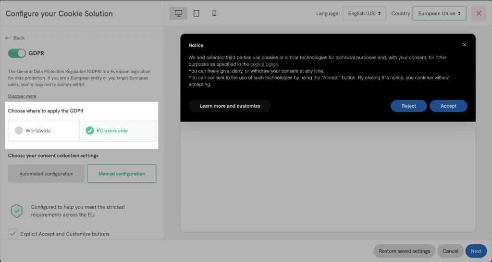Click the green shield check icon
This screenshot has width=492, height=262.
(17, 211)
